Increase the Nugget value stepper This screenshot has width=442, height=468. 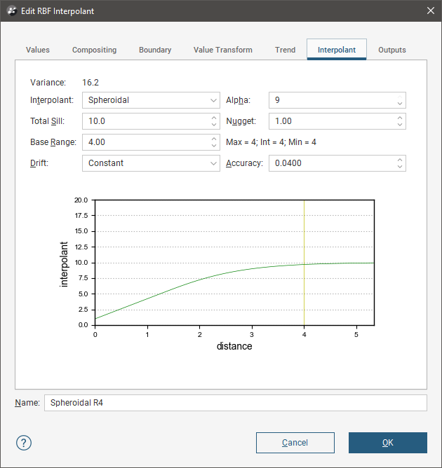click(400, 117)
